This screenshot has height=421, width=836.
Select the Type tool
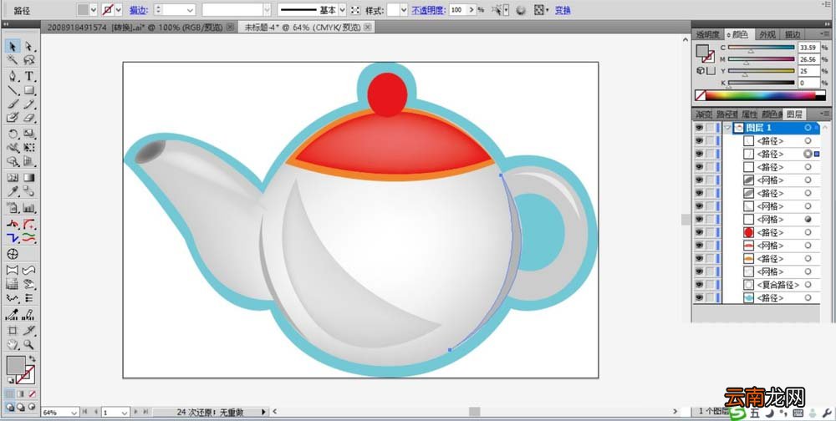click(x=28, y=76)
